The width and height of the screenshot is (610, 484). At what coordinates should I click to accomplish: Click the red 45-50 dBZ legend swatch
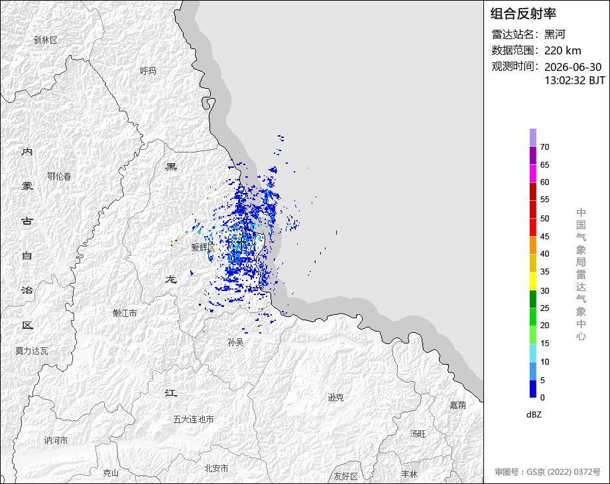tap(533, 227)
